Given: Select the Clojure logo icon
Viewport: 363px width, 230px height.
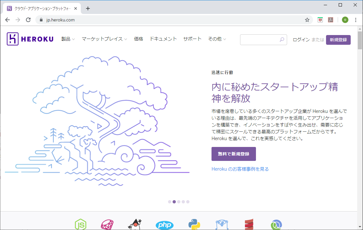Looking at the screenshot, I should point(276,225).
